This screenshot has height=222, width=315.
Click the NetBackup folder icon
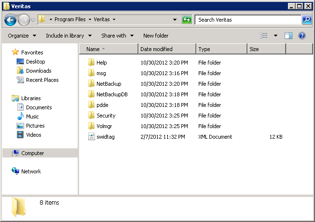[x=91, y=84]
